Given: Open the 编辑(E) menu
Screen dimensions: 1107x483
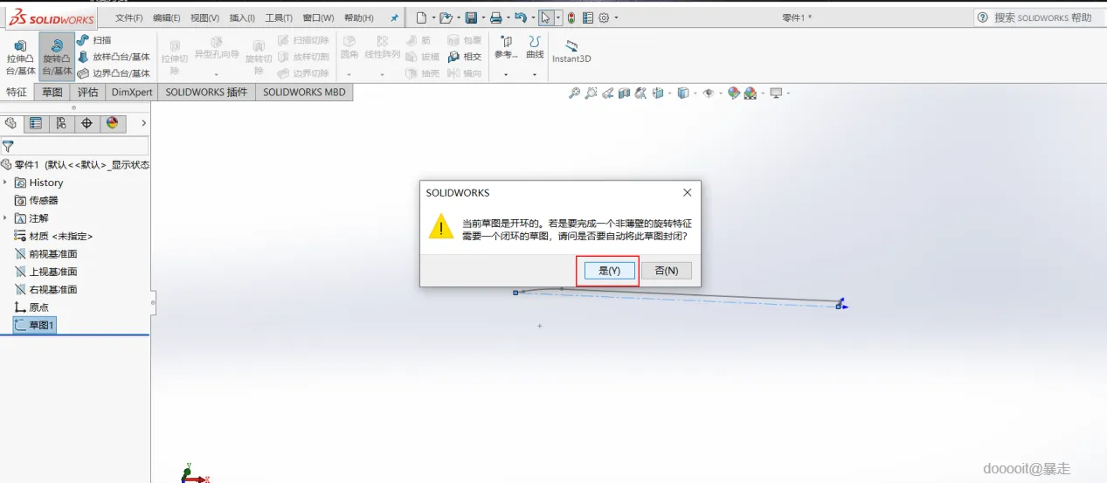Looking at the screenshot, I should coord(166,17).
